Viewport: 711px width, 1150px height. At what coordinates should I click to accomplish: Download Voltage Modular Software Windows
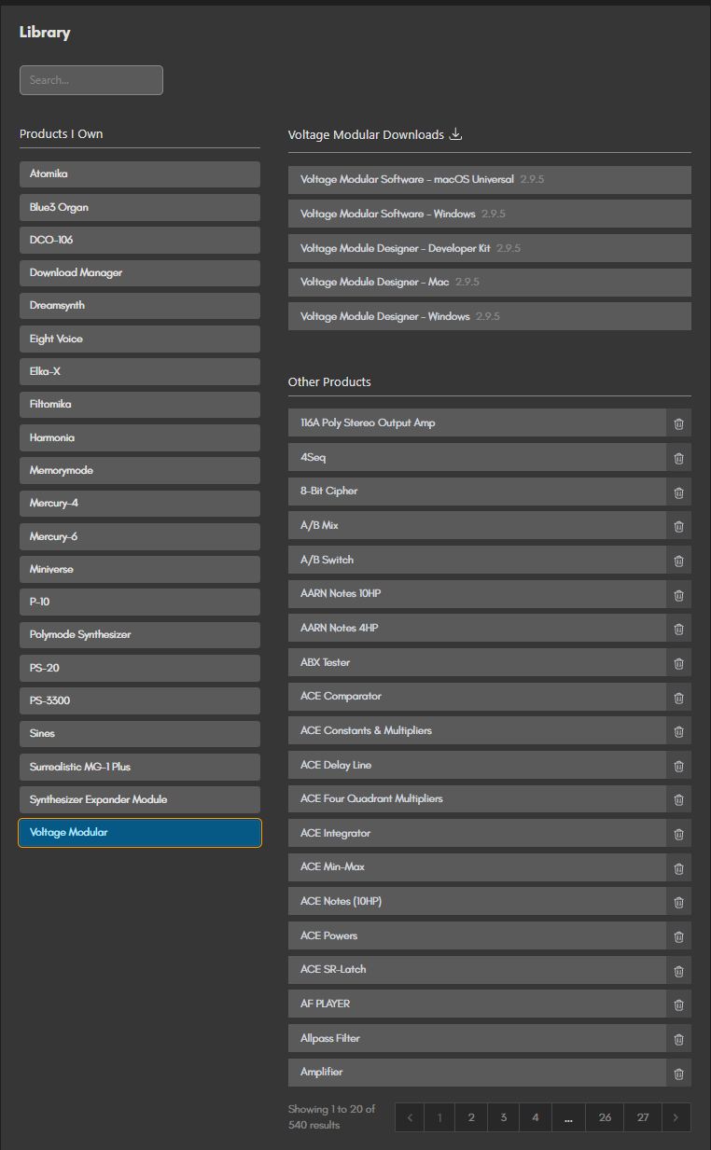(490, 214)
